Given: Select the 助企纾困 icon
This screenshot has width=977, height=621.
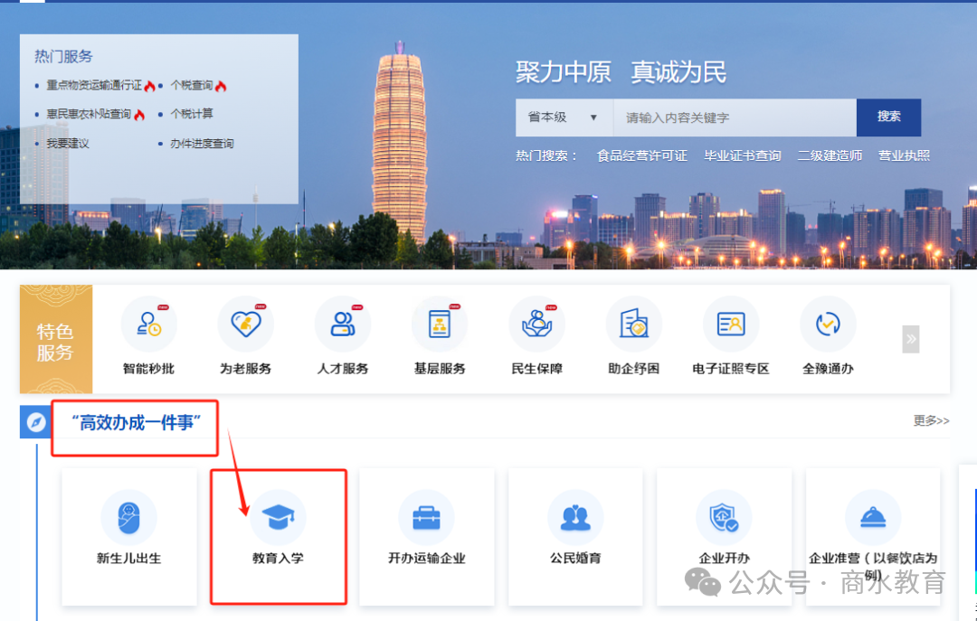Looking at the screenshot, I should [633, 335].
